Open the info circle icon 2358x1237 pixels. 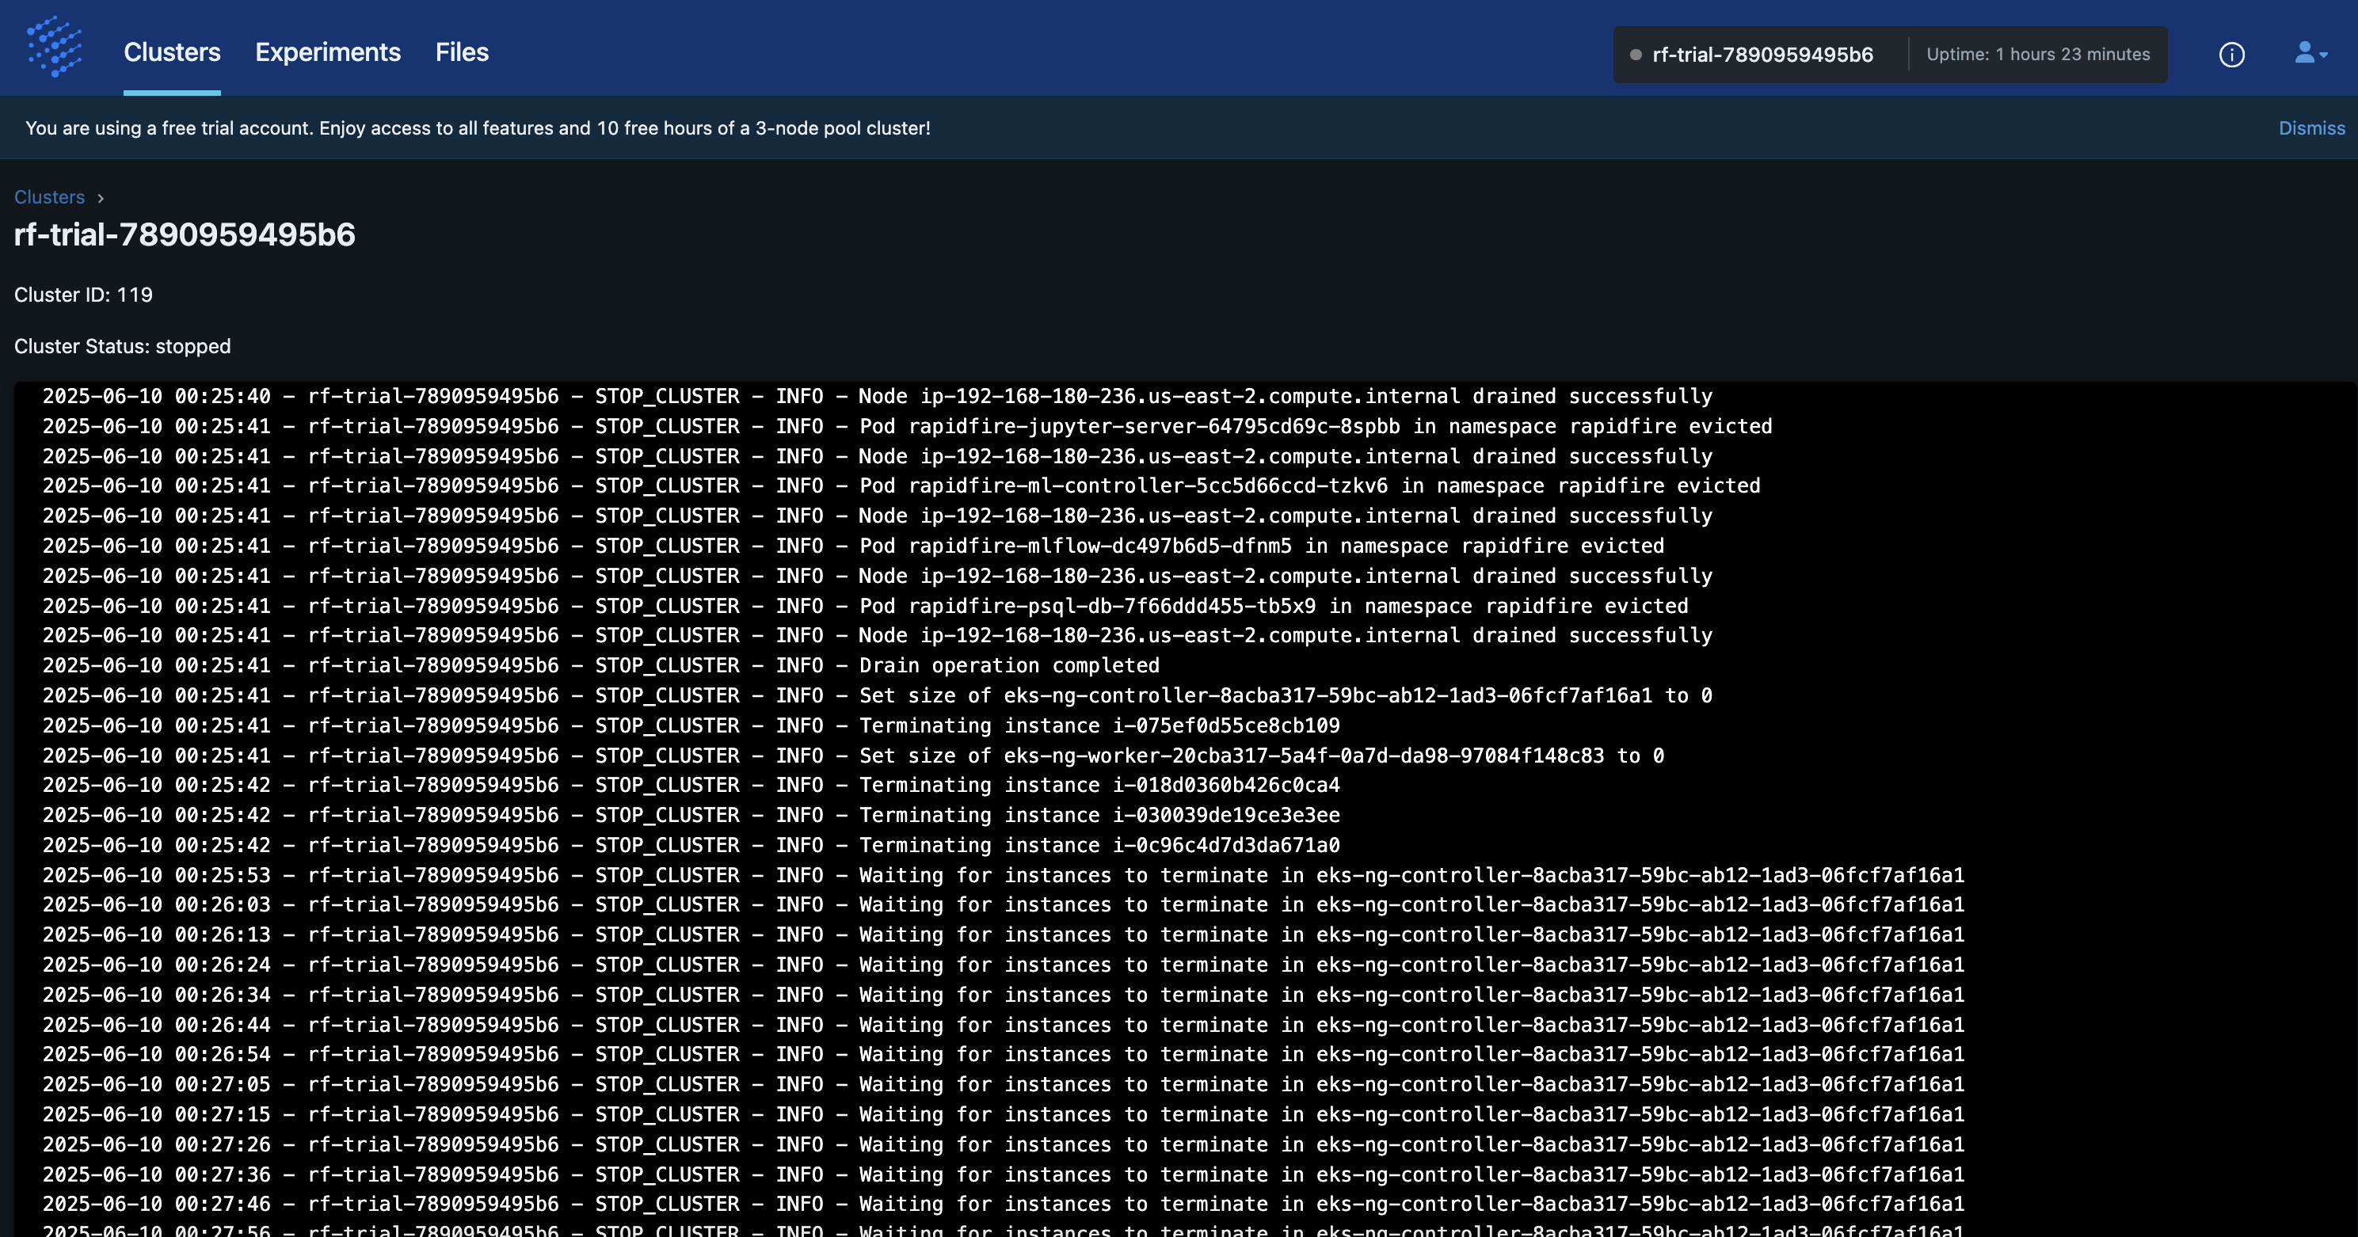2232,55
